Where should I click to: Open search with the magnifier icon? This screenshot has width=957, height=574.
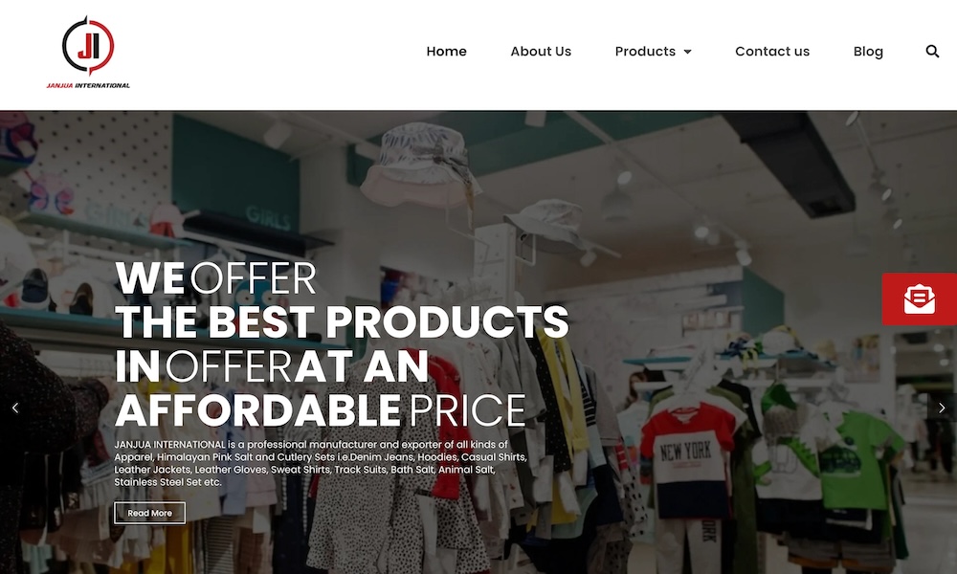pos(932,52)
